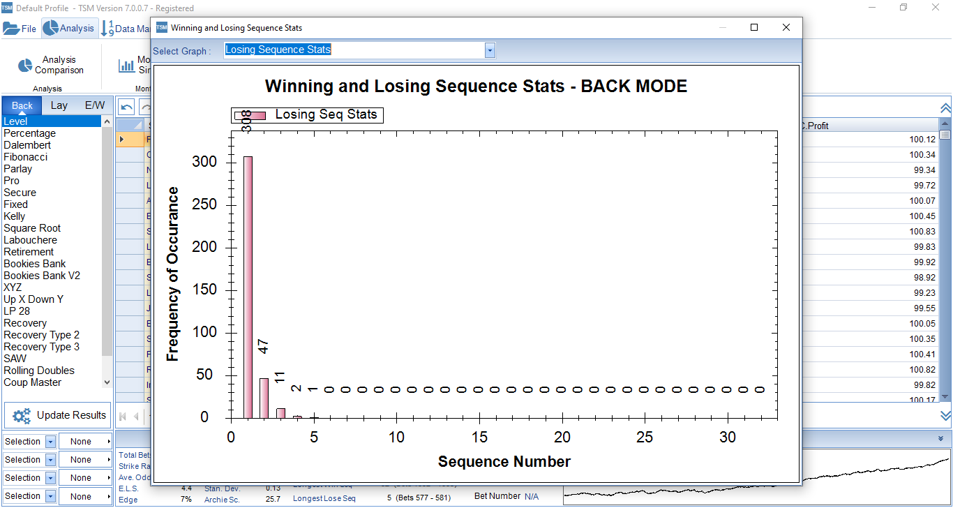
Task: Select the Parlay staking plan
Action: 52,169
